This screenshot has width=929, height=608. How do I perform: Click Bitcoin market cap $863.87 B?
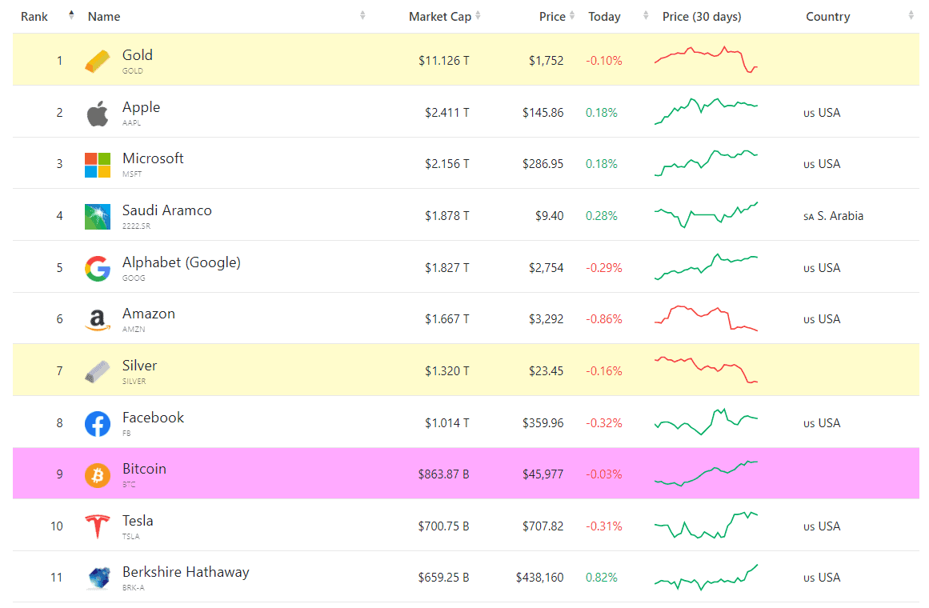tap(444, 474)
